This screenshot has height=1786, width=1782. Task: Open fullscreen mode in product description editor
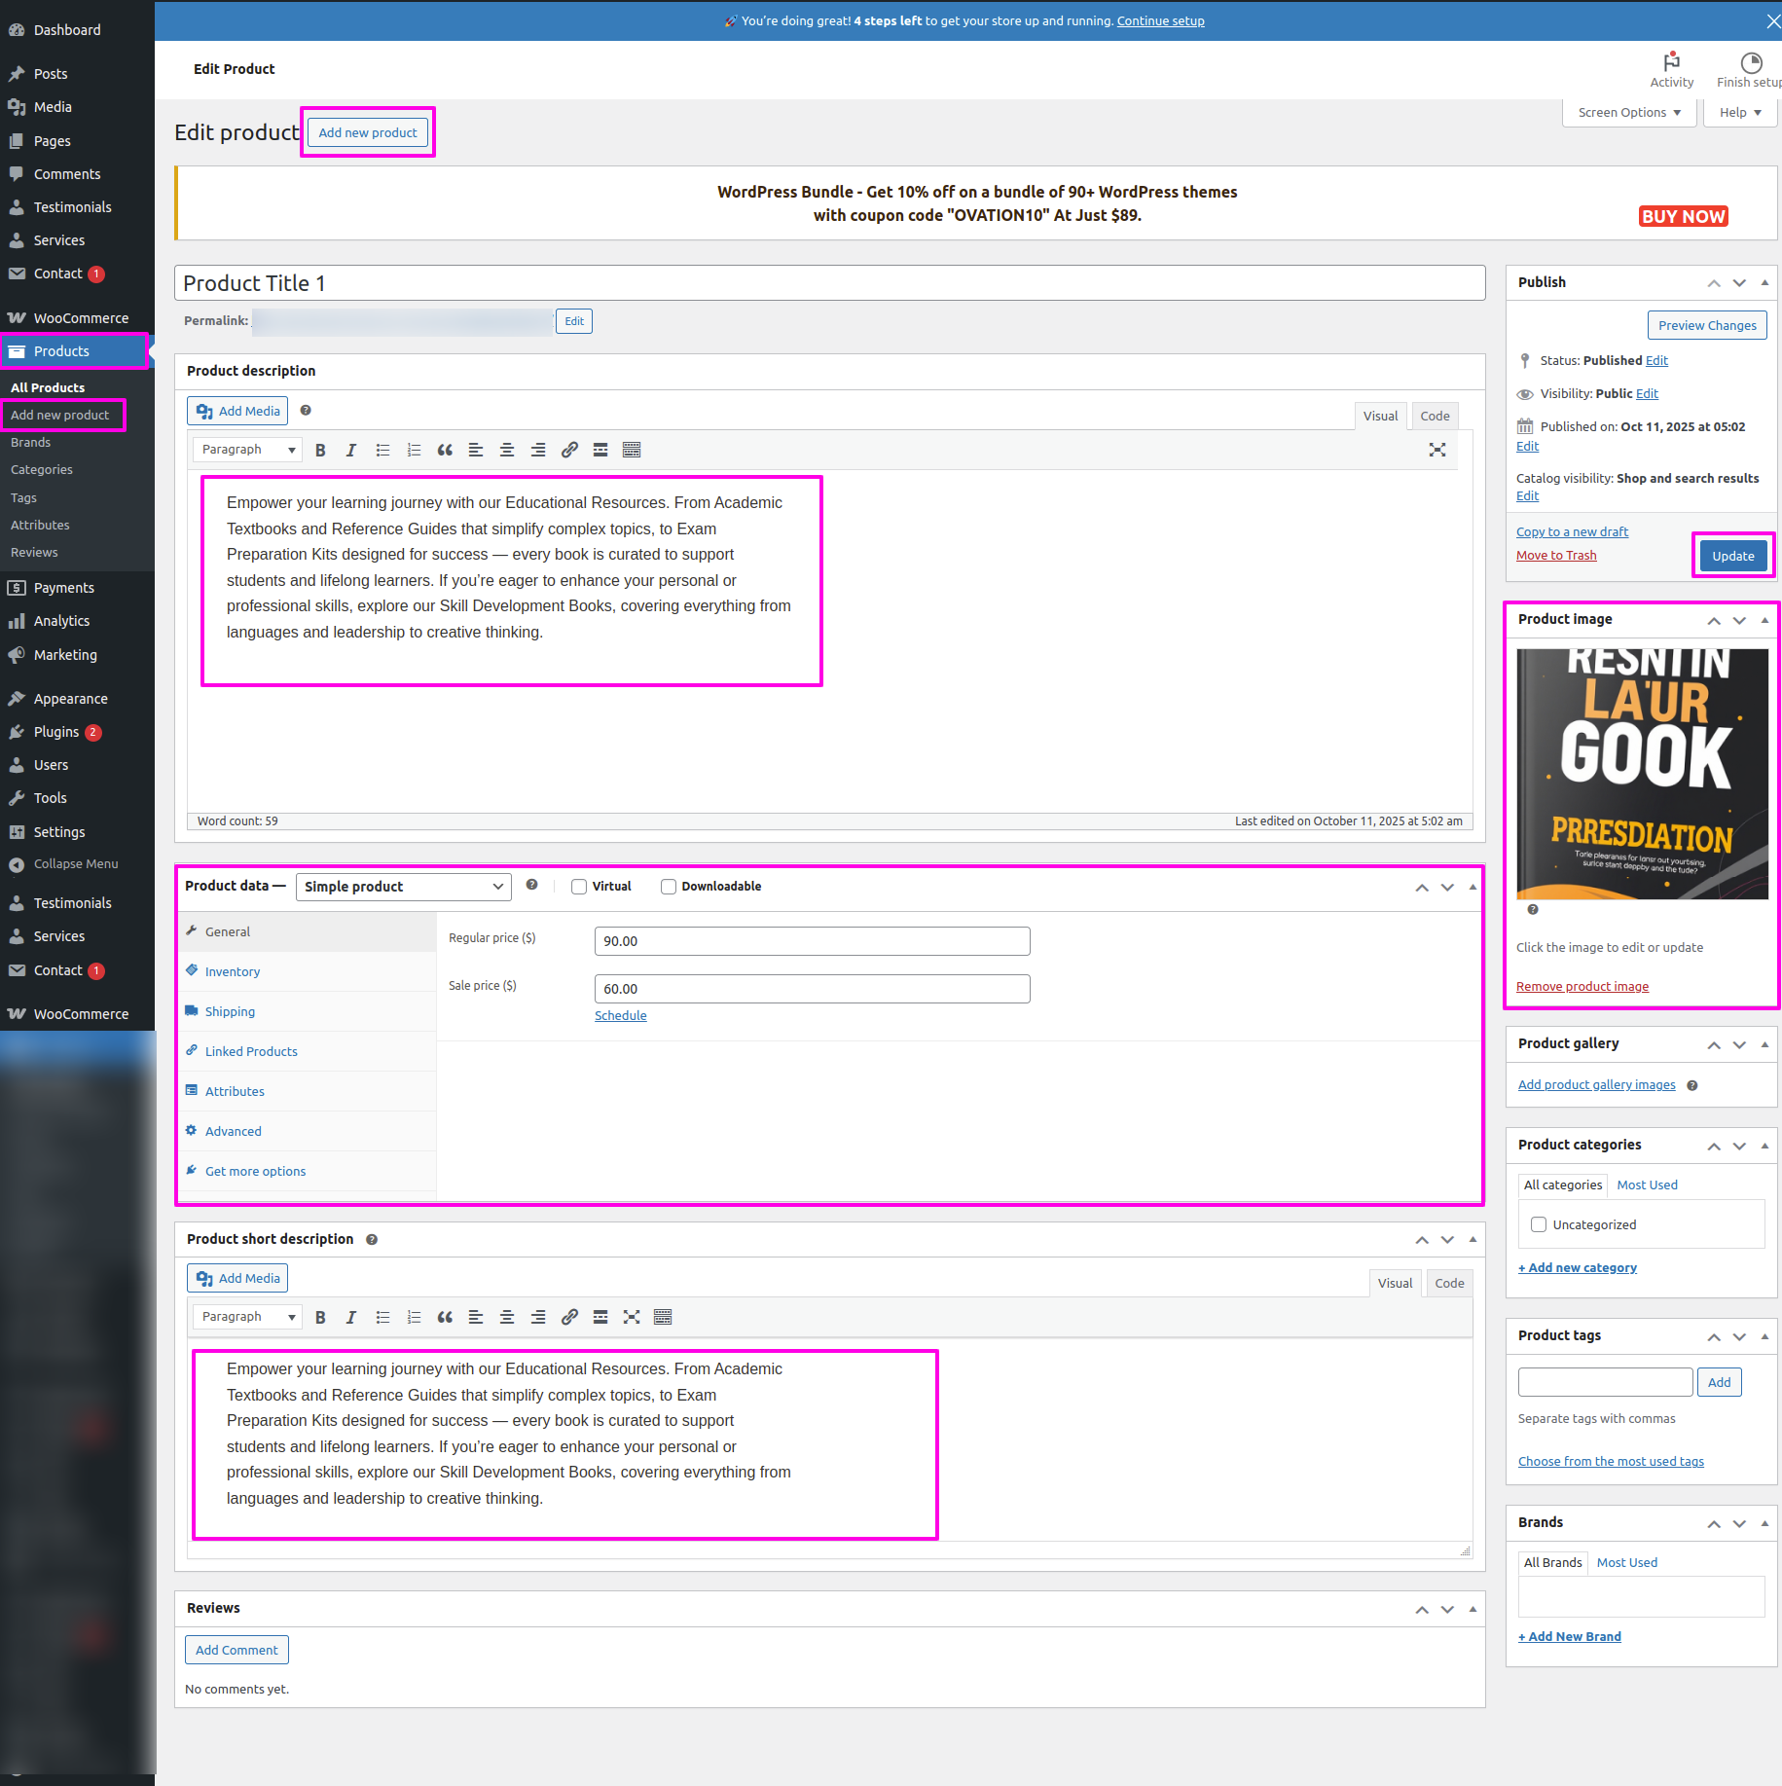pos(1437,450)
